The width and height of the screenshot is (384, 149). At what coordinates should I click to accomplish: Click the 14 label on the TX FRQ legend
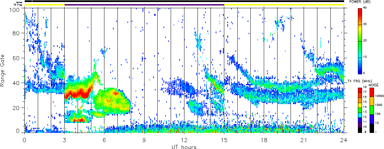coord(364,107)
